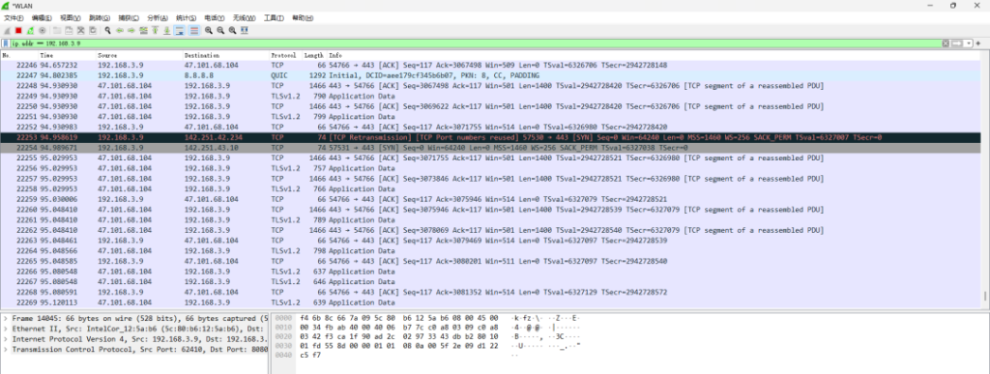Go to the previous packet arrow
Viewport: 990px width, 374px height.
[119, 30]
